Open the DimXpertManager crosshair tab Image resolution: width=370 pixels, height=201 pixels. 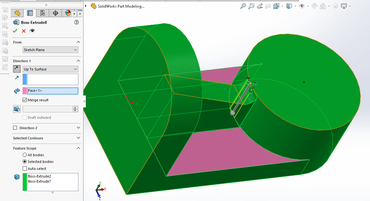[x=55, y=13]
